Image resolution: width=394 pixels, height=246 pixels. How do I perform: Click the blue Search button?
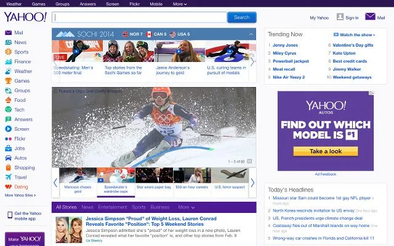pyautogui.click(x=242, y=17)
